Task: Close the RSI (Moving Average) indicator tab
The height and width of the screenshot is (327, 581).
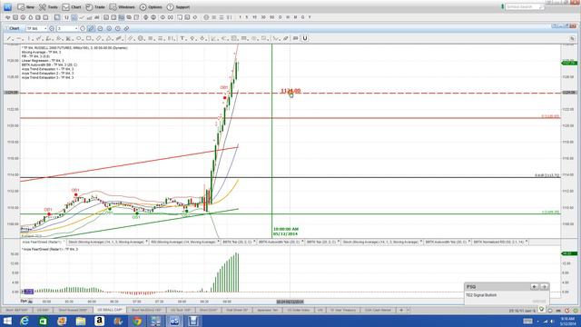Action: (218, 242)
